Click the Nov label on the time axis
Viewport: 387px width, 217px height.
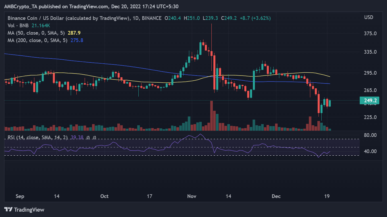tap(192, 196)
